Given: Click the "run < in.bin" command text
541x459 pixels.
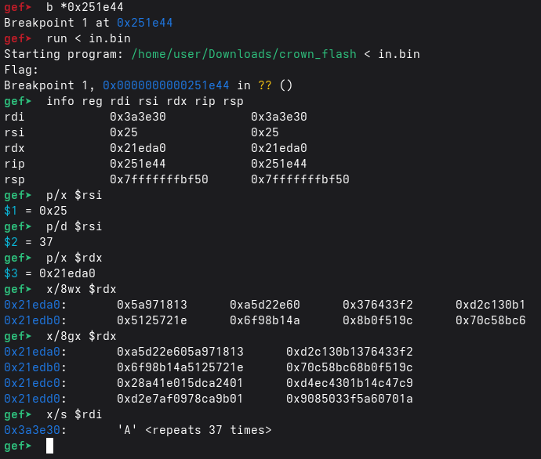Looking at the screenshot, I should (89, 38).
